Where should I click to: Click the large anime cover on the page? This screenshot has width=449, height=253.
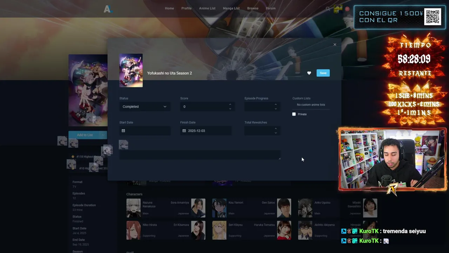coord(88,90)
